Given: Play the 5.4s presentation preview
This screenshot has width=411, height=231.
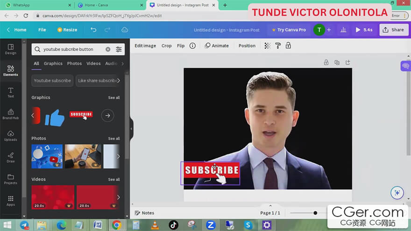Looking at the screenshot, I should point(364,30).
